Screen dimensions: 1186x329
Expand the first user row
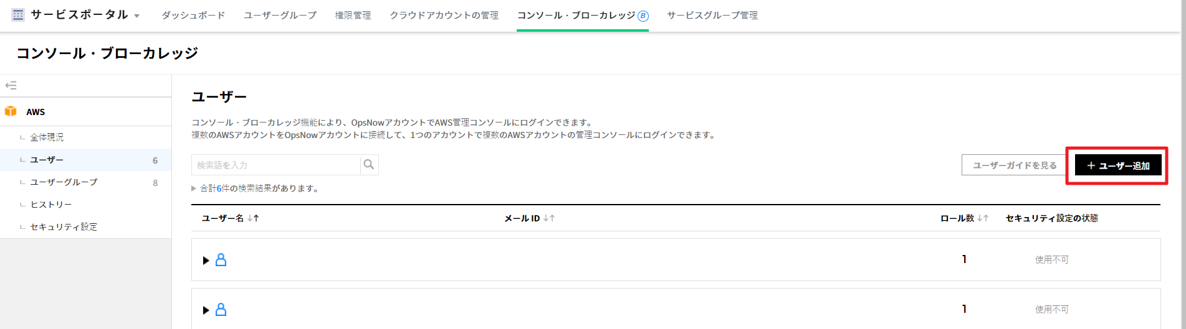[x=206, y=261]
